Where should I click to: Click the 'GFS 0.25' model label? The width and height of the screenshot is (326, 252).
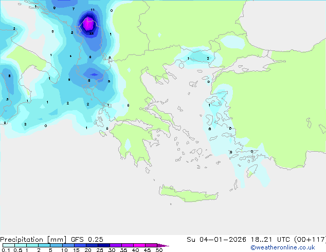click(87, 239)
